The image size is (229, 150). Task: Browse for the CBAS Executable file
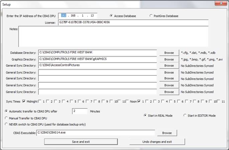point(167,133)
